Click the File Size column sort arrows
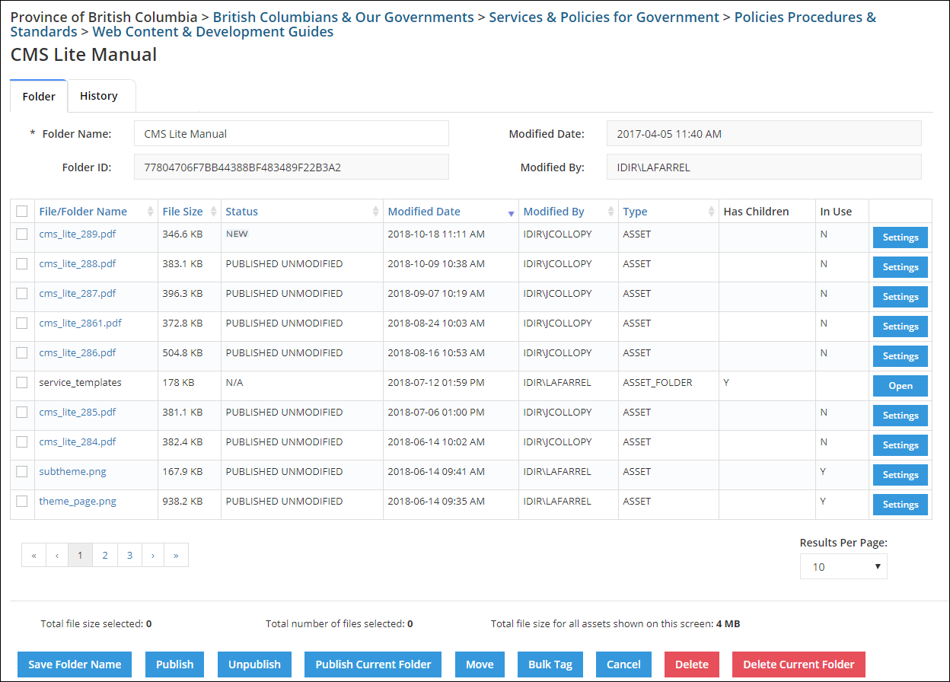950x682 pixels. (x=214, y=212)
